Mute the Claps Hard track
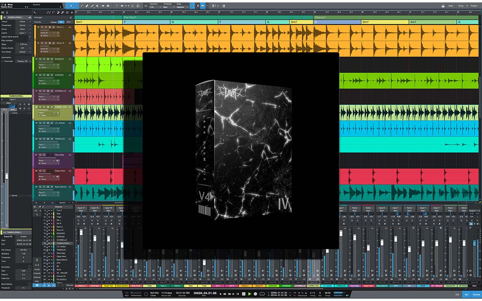Screen dimensions: 482x301 (40, 171)
